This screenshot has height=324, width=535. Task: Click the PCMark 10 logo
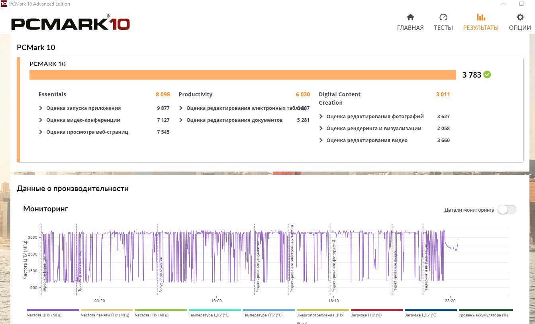tap(71, 23)
